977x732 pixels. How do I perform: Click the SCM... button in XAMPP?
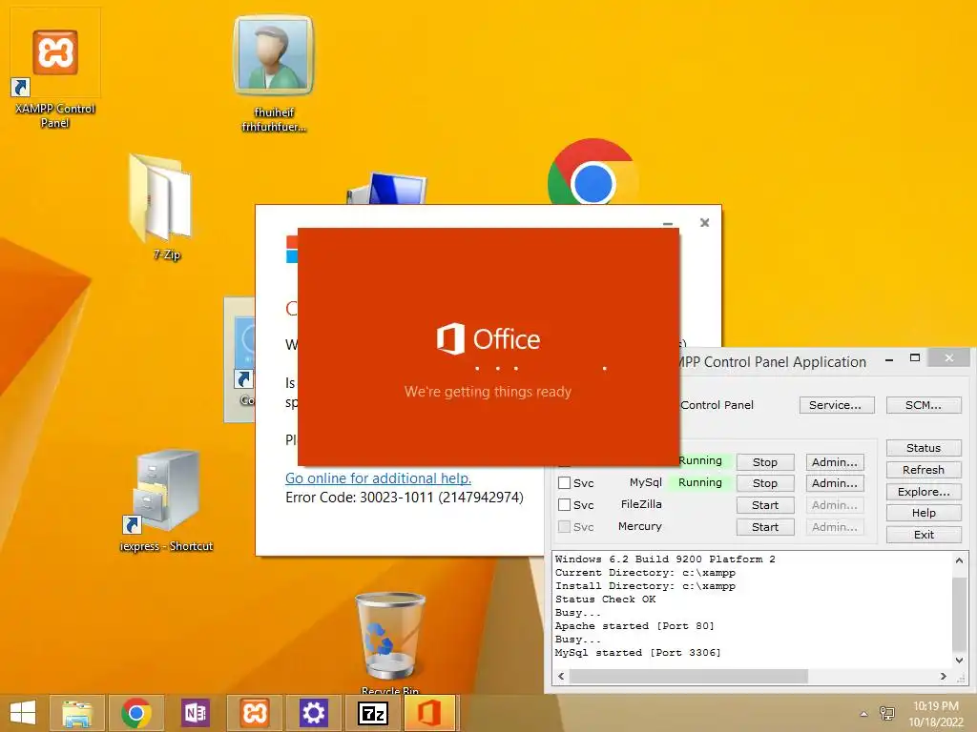[x=924, y=405]
